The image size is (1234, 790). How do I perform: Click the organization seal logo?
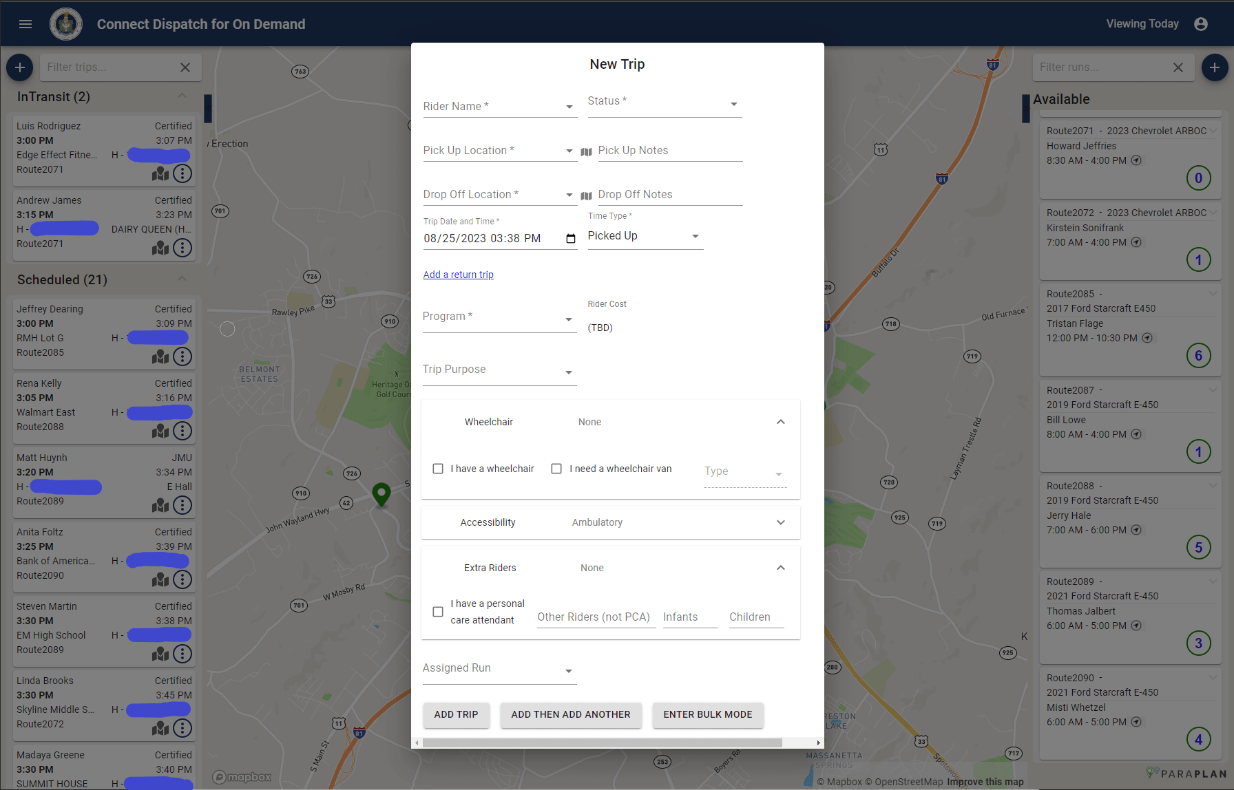[66, 24]
